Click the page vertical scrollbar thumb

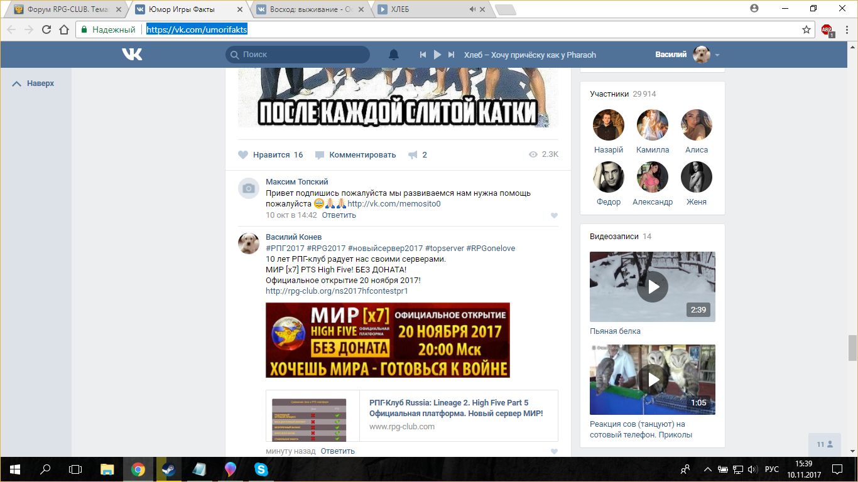pos(852,348)
